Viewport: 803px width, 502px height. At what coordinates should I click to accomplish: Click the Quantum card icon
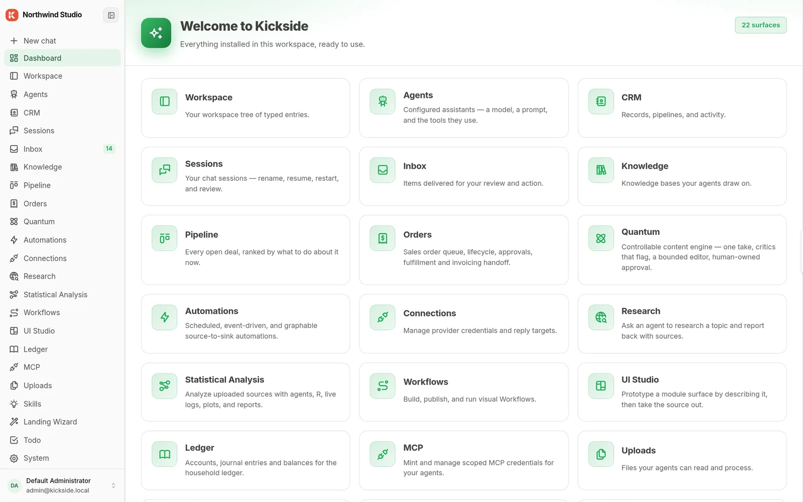[x=601, y=238]
